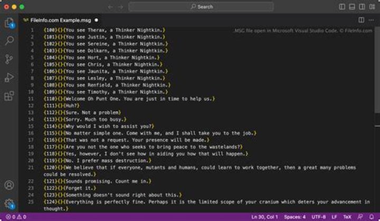Open the Manage gear icon

pyautogui.click(x=9, y=203)
